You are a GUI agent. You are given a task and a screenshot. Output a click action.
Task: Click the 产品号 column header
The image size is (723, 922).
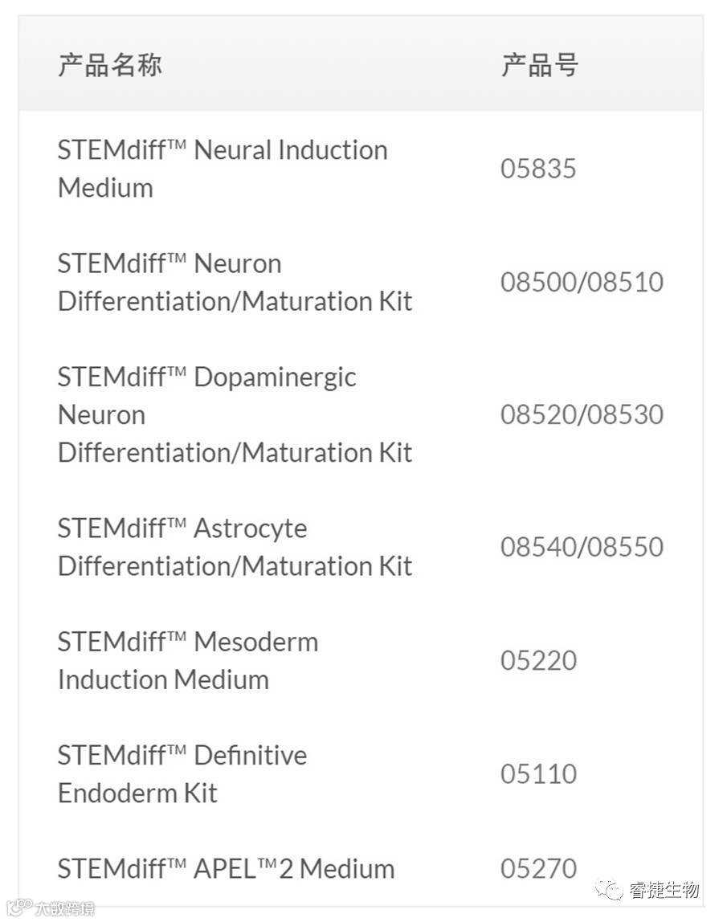pyautogui.click(x=539, y=65)
